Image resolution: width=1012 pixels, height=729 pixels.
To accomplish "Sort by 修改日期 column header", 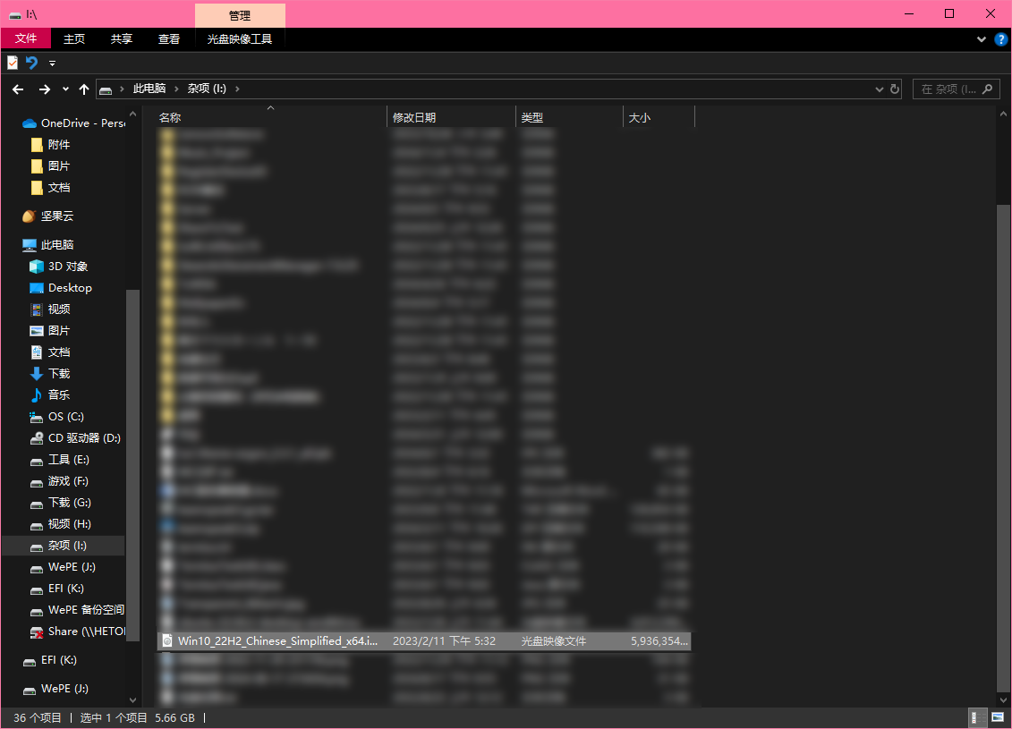I will [x=414, y=117].
